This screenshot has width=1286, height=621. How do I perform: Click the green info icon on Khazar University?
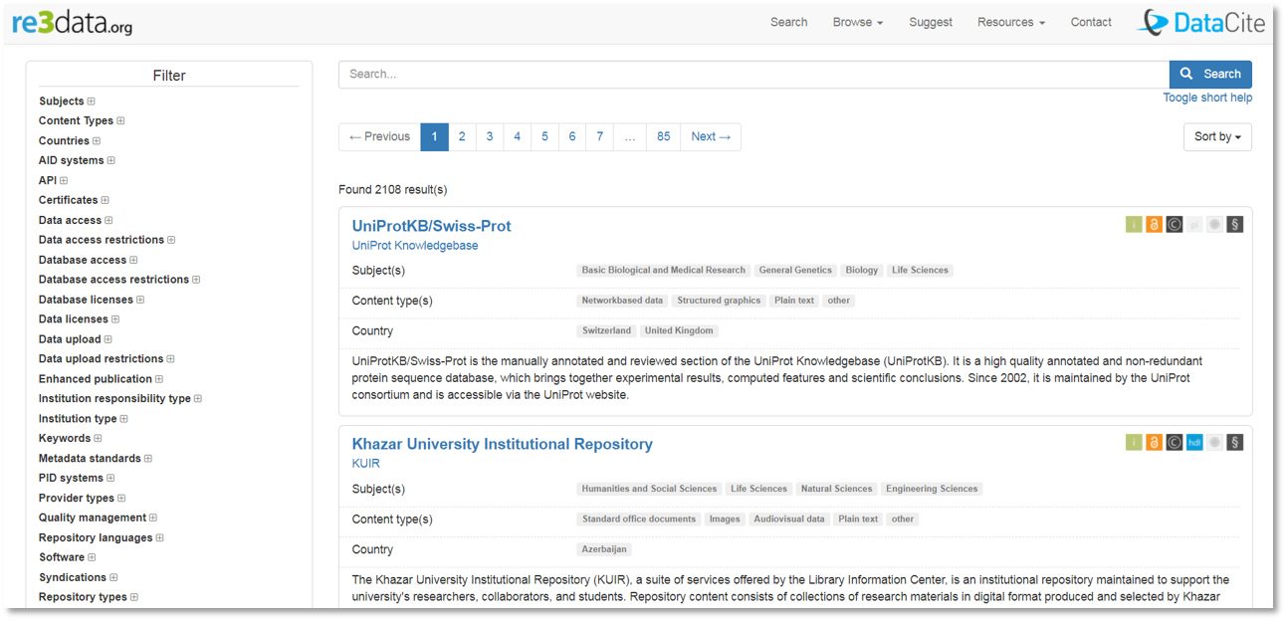1134,443
